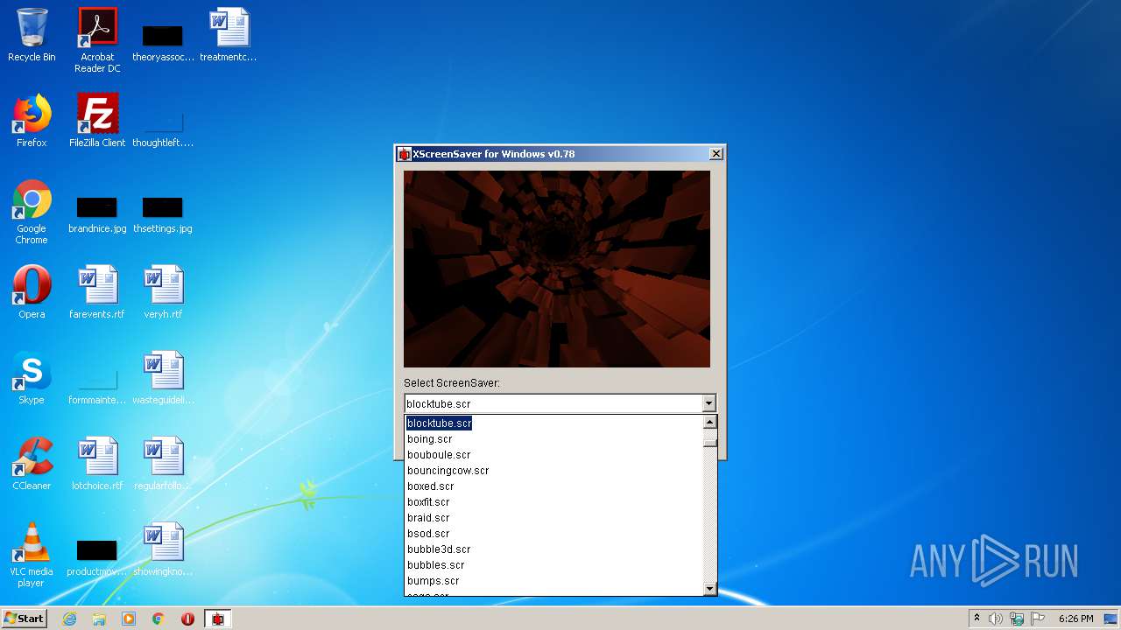Select the regularfollo... document icon
Image resolution: width=1121 pixels, height=630 pixels.
[x=163, y=464]
